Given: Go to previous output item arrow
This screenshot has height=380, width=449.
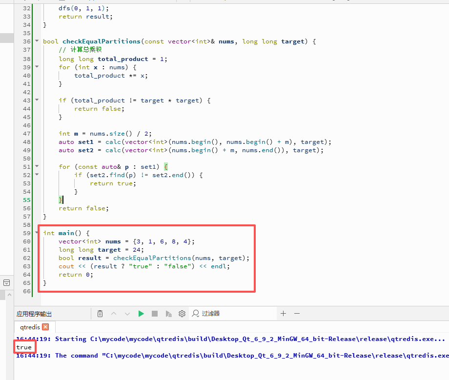Looking at the screenshot, I should point(114,314).
